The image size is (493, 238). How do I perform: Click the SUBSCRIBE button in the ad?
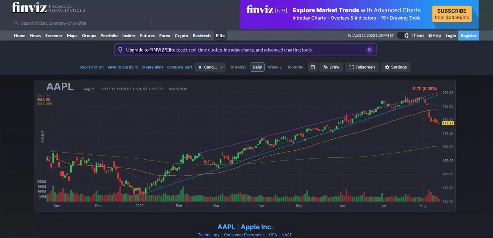(x=452, y=14)
